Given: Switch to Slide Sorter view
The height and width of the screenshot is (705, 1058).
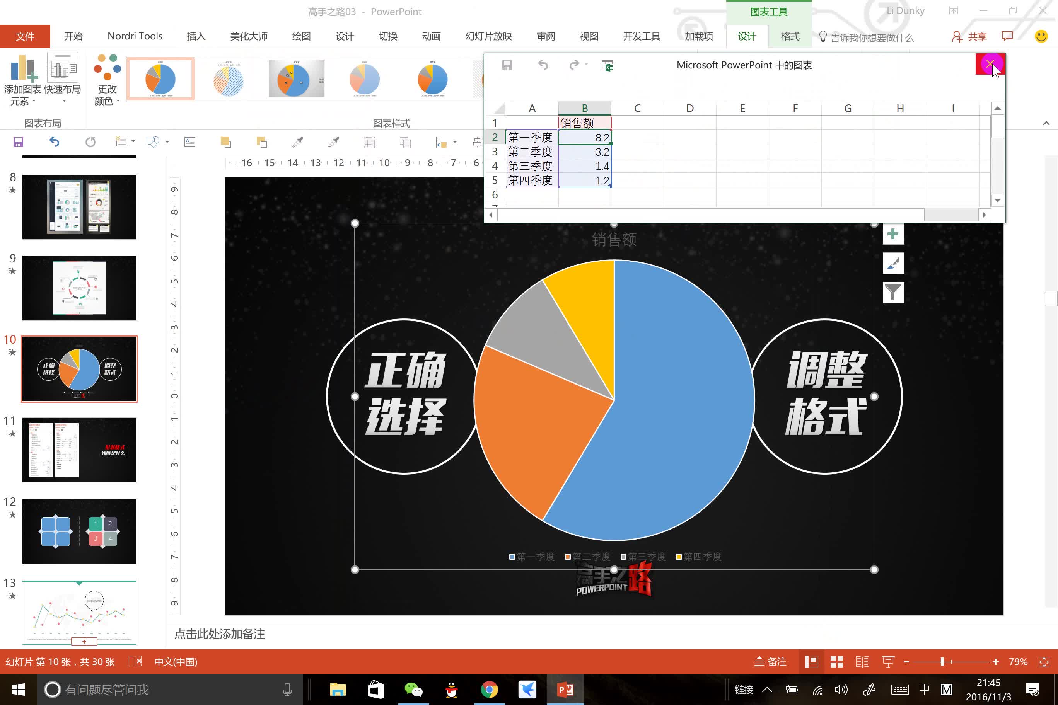Looking at the screenshot, I should click(837, 662).
